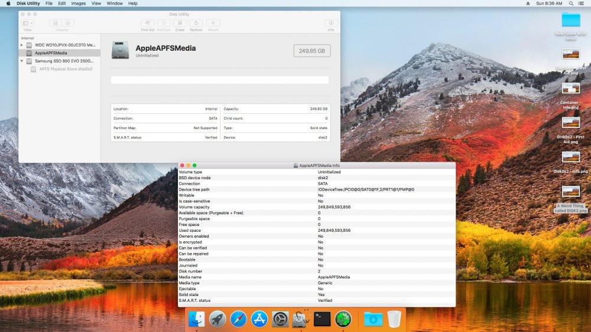
Task: Click the Connection value SATA in Disk Utility
Action: click(213, 119)
